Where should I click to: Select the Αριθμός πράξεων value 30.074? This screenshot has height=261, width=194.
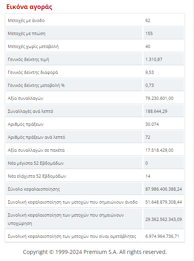pyautogui.click(x=152, y=124)
